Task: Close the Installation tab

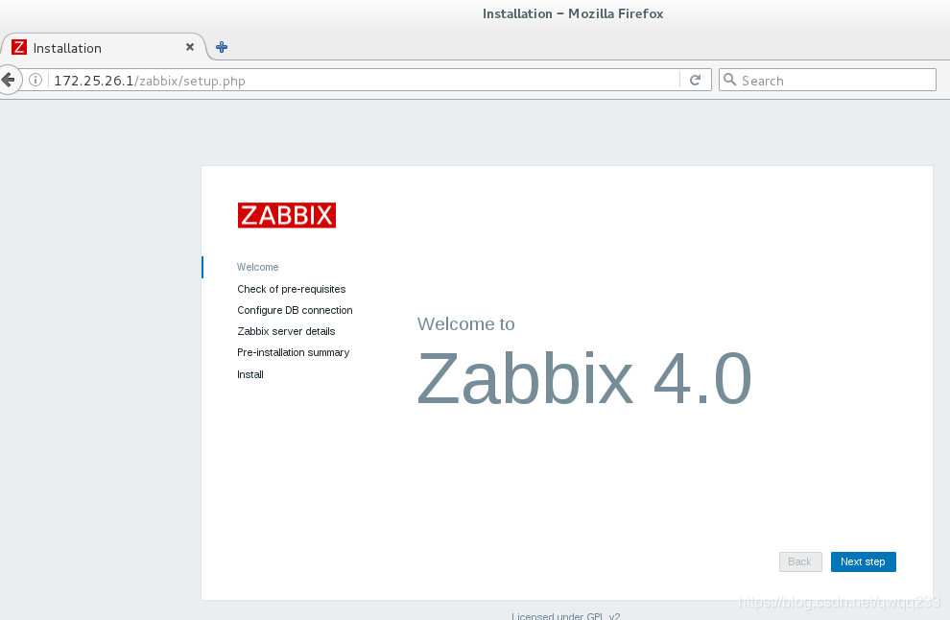Action: coord(190,47)
